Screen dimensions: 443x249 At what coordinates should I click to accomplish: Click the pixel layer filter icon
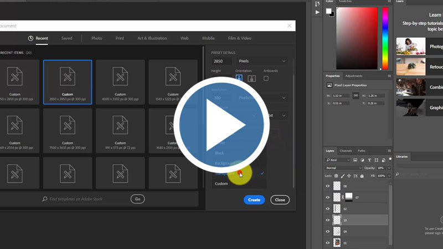click(353, 160)
